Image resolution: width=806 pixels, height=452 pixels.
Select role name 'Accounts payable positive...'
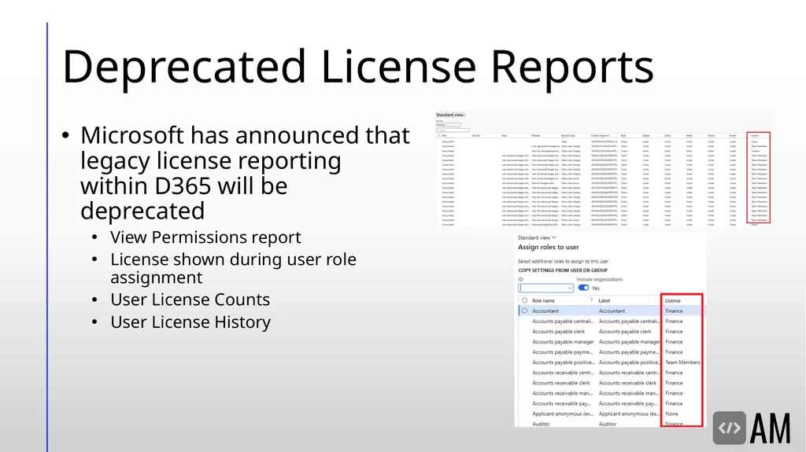[564, 362]
